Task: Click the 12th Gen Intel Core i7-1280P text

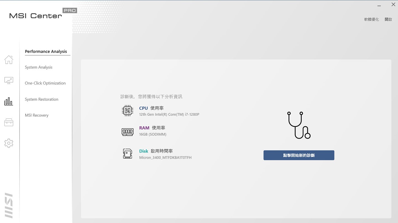Action: (169, 115)
